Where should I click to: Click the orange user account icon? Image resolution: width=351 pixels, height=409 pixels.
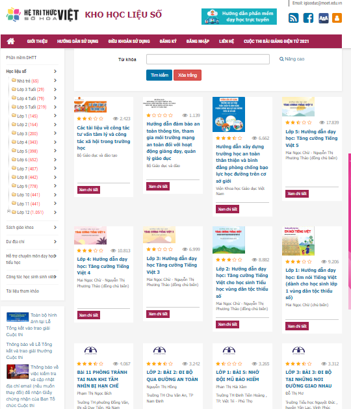pyautogui.click(x=337, y=18)
